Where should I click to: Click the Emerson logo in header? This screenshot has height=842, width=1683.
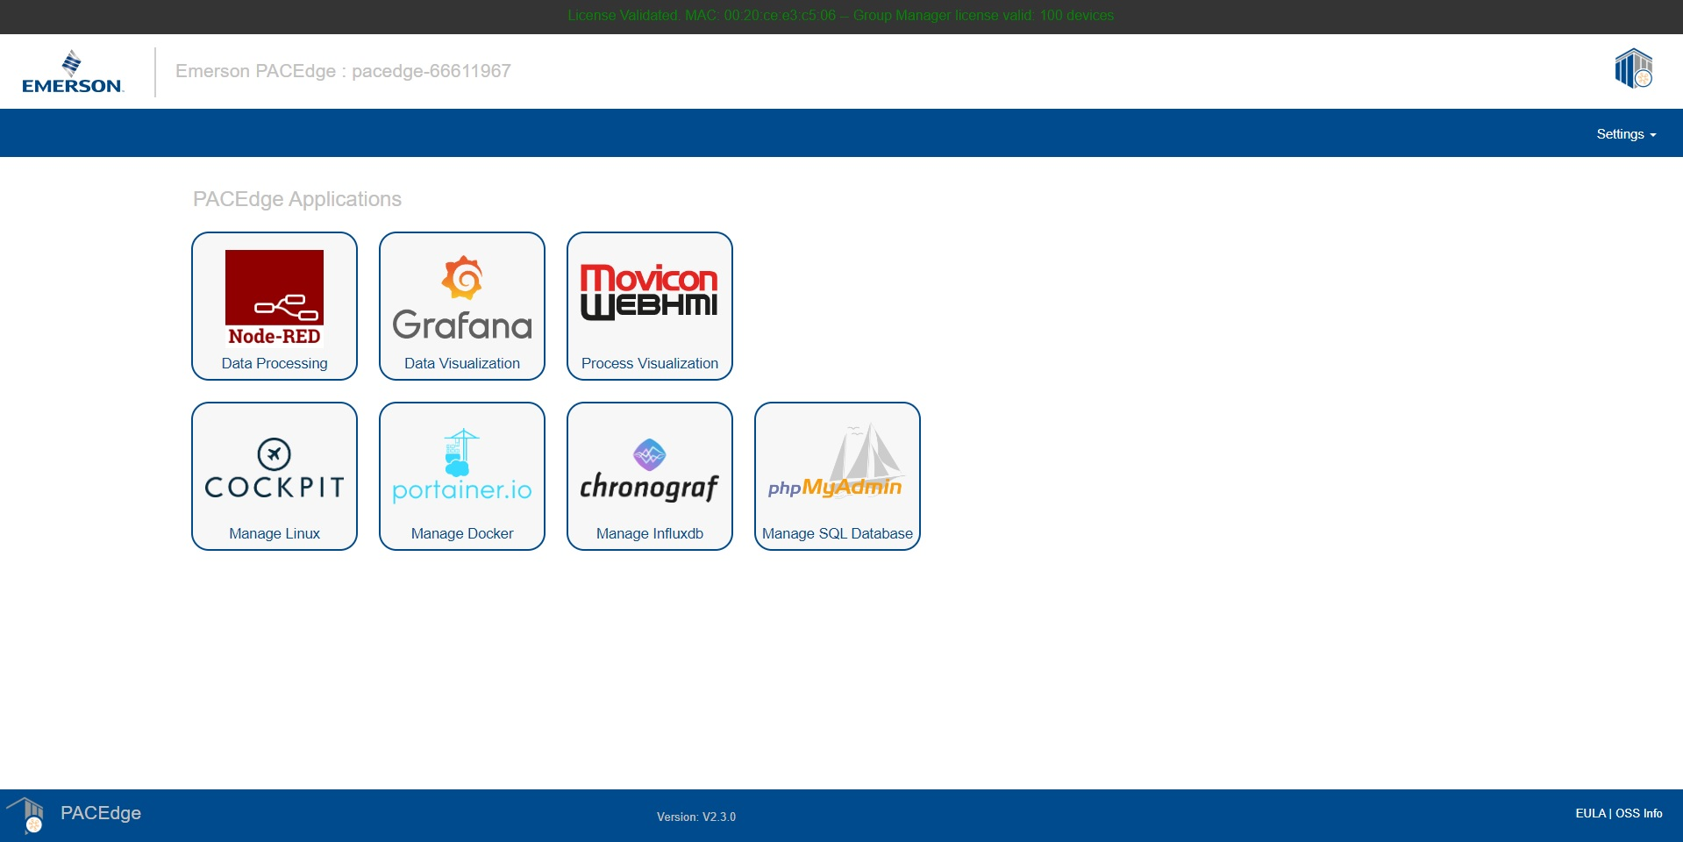coord(73,72)
